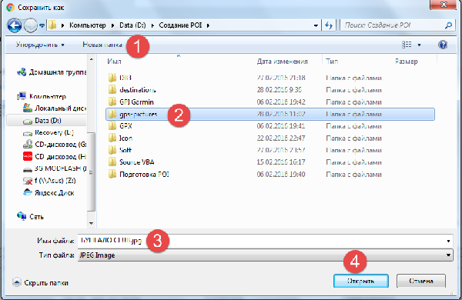
Task: Click the Компьютер breadcrumb in address bar
Action: tap(88, 25)
